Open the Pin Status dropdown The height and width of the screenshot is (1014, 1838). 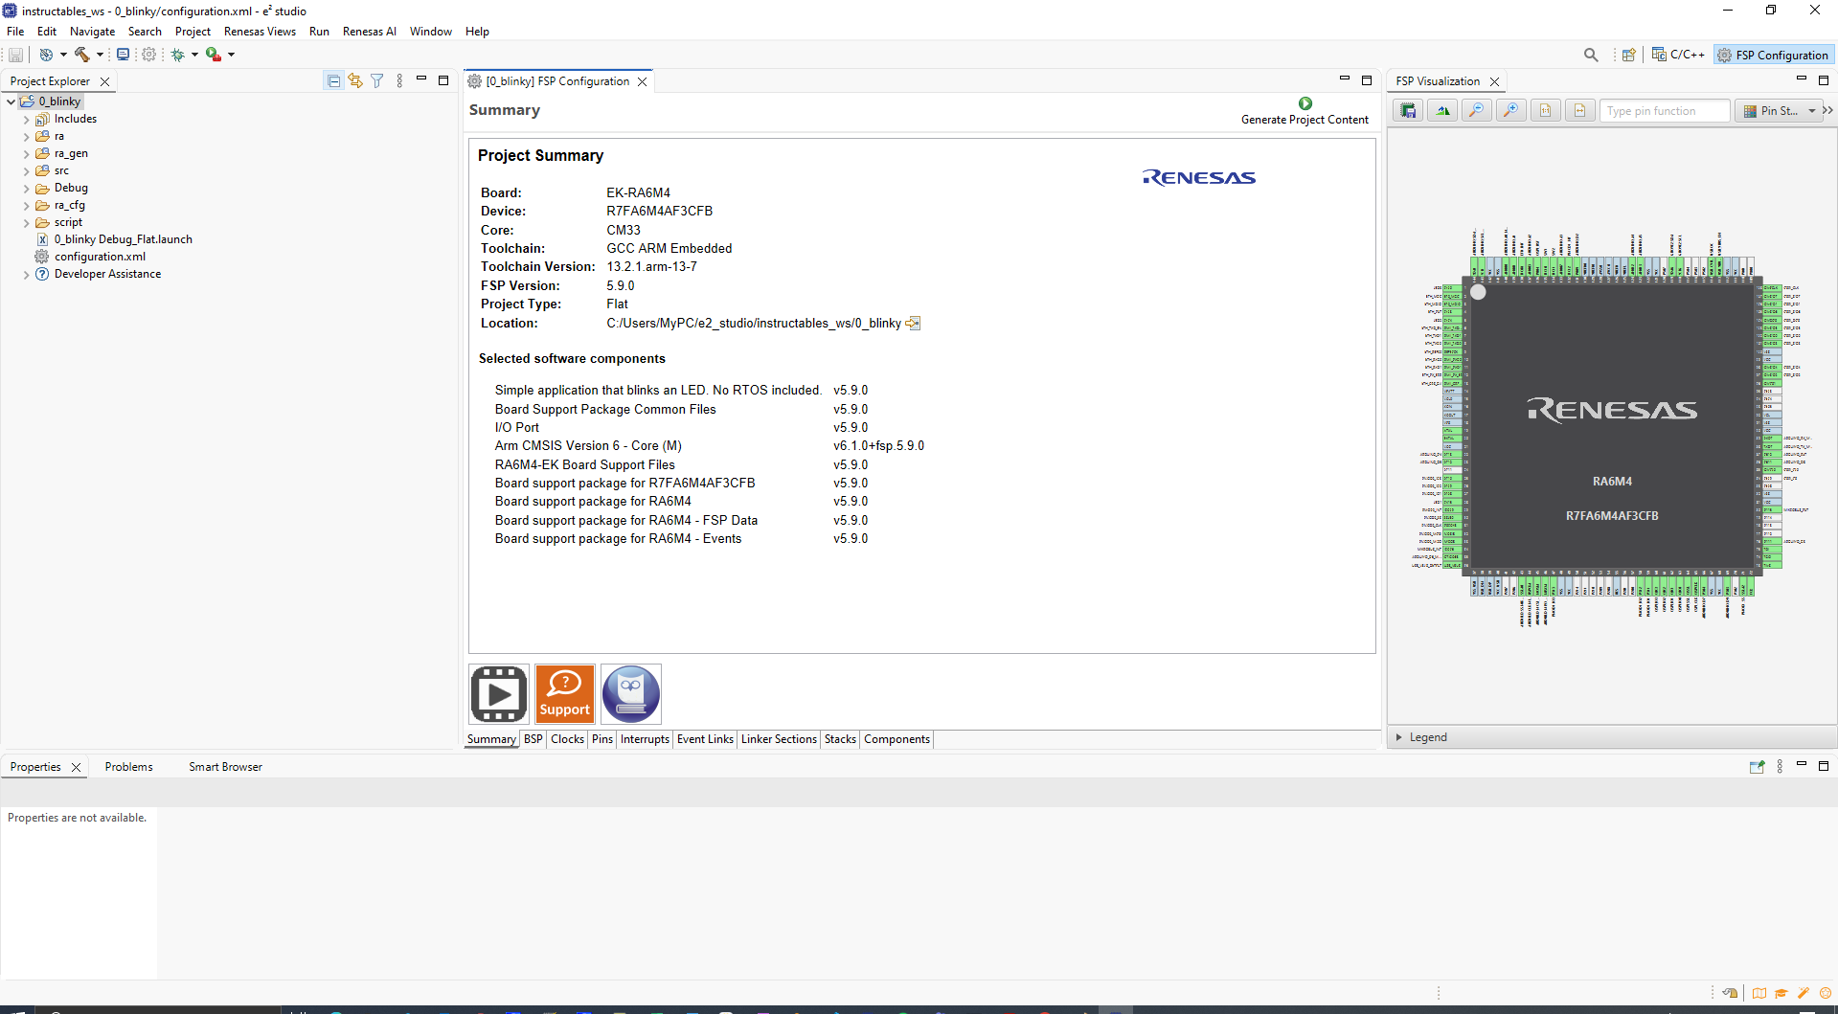(1813, 110)
